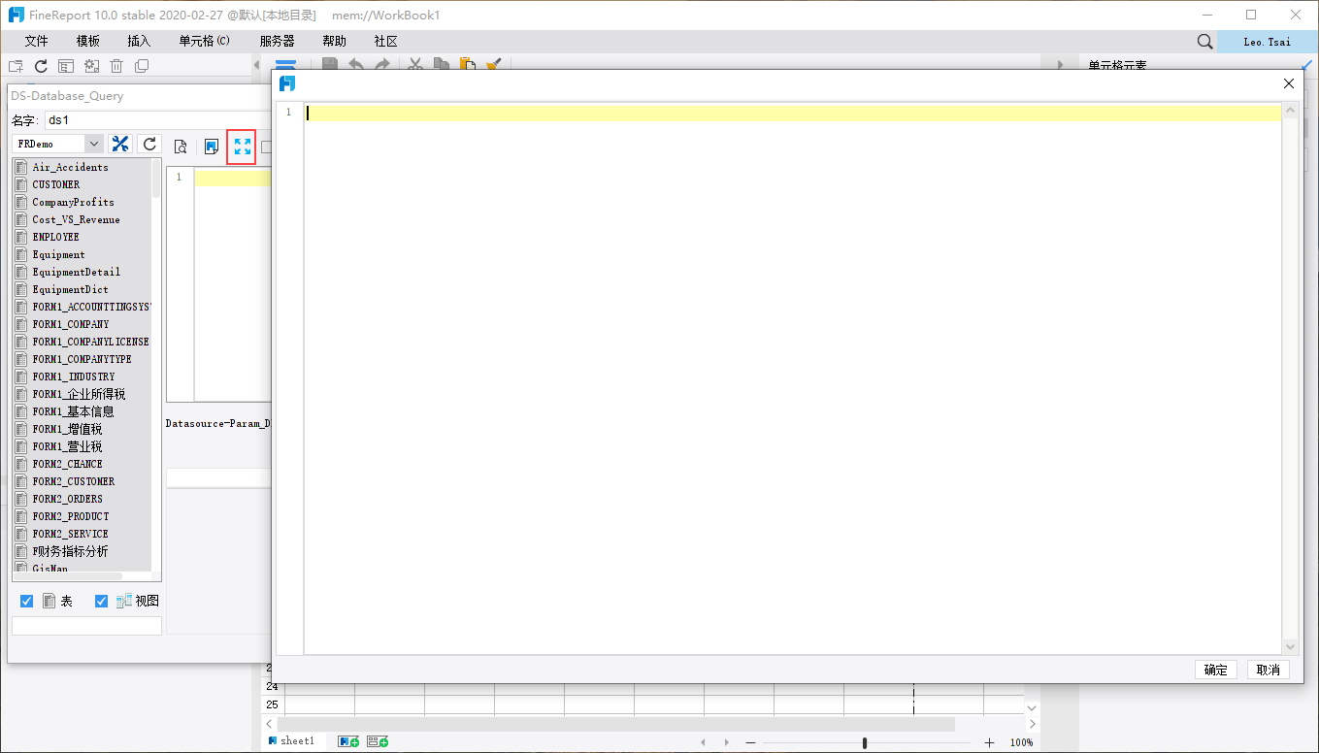Click the new folder icon in template panel
Image resolution: width=1319 pixels, height=753 pixels.
pos(16,66)
